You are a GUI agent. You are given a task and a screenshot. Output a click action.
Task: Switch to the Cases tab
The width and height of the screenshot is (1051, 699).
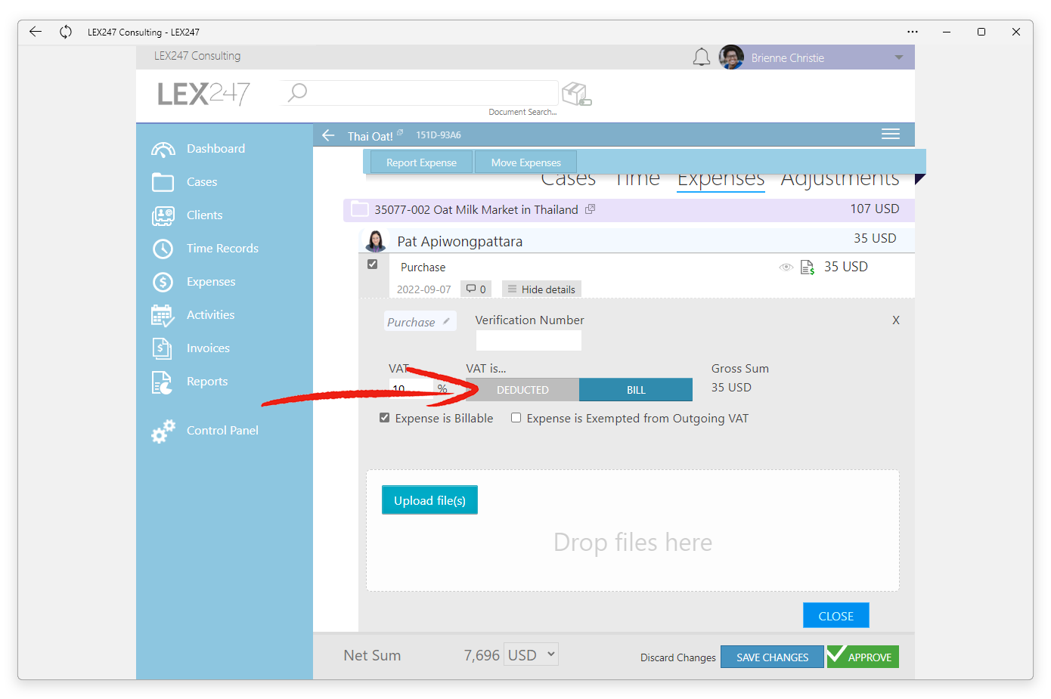pyautogui.click(x=568, y=179)
